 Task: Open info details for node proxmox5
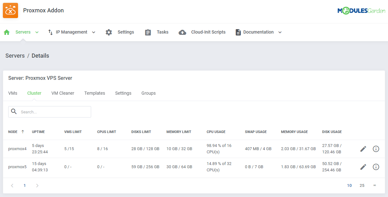pos(376,167)
